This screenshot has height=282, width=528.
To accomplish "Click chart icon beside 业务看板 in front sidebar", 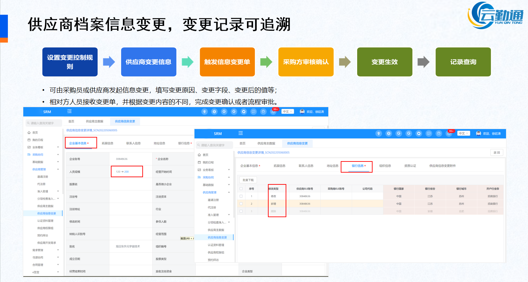I will (199, 170).
